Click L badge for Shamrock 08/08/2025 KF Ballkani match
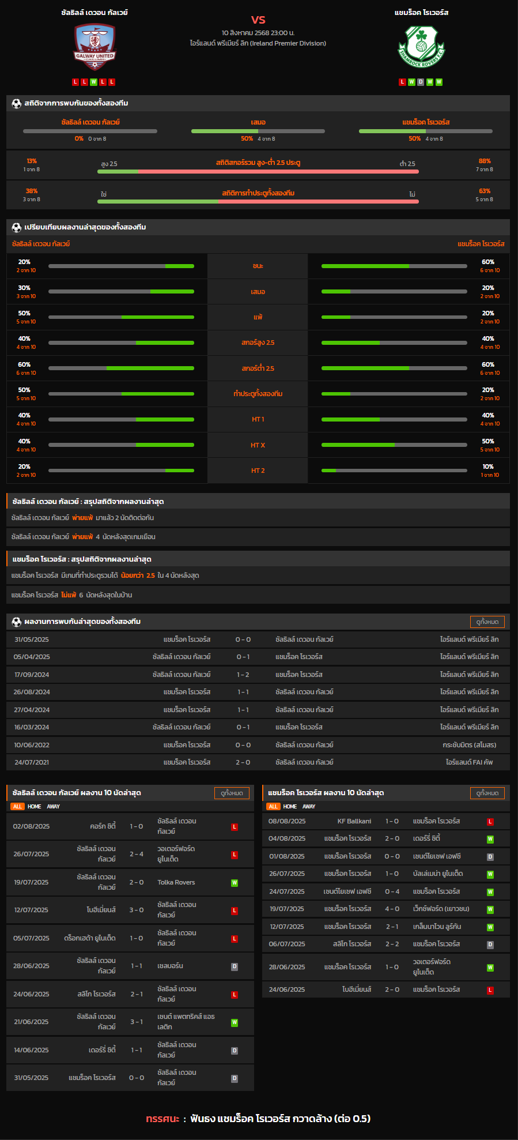Screen dimensions: 518x1140 click(490, 822)
